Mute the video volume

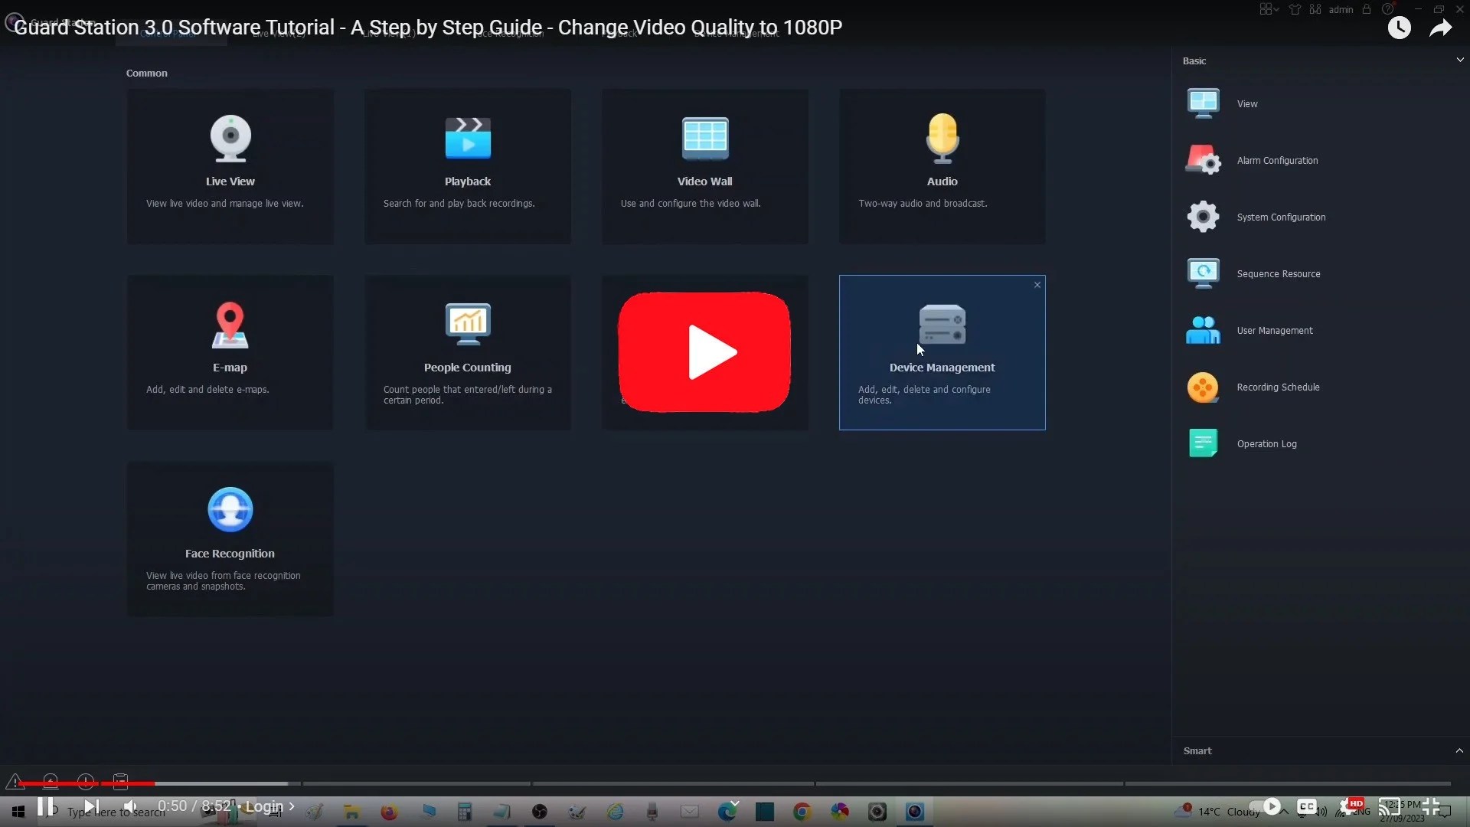click(x=131, y=806)
